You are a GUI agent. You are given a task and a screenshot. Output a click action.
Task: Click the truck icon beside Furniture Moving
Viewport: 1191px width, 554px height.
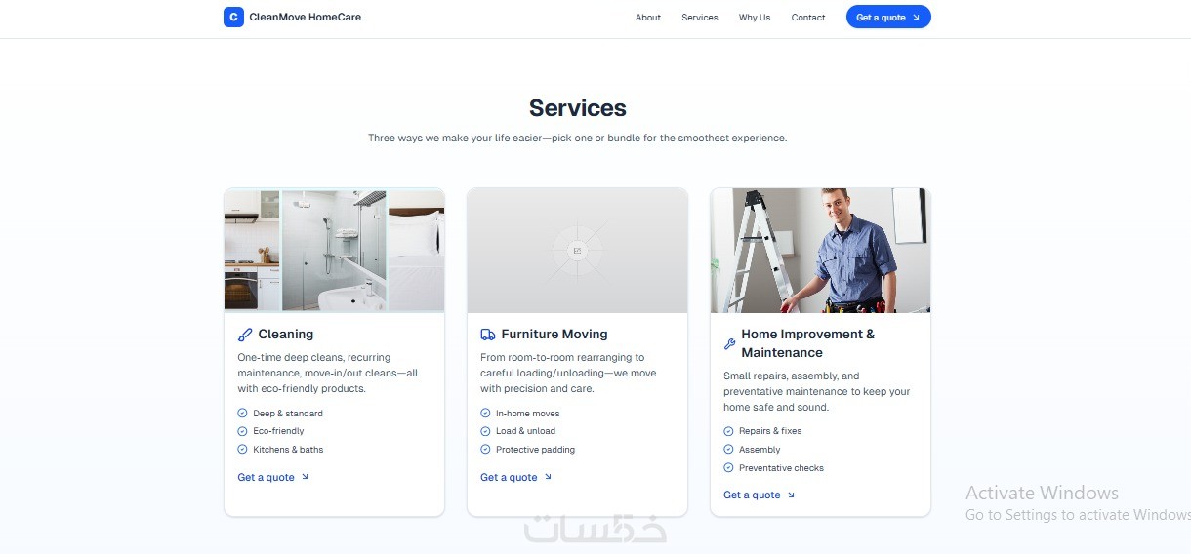click(488, 335)
